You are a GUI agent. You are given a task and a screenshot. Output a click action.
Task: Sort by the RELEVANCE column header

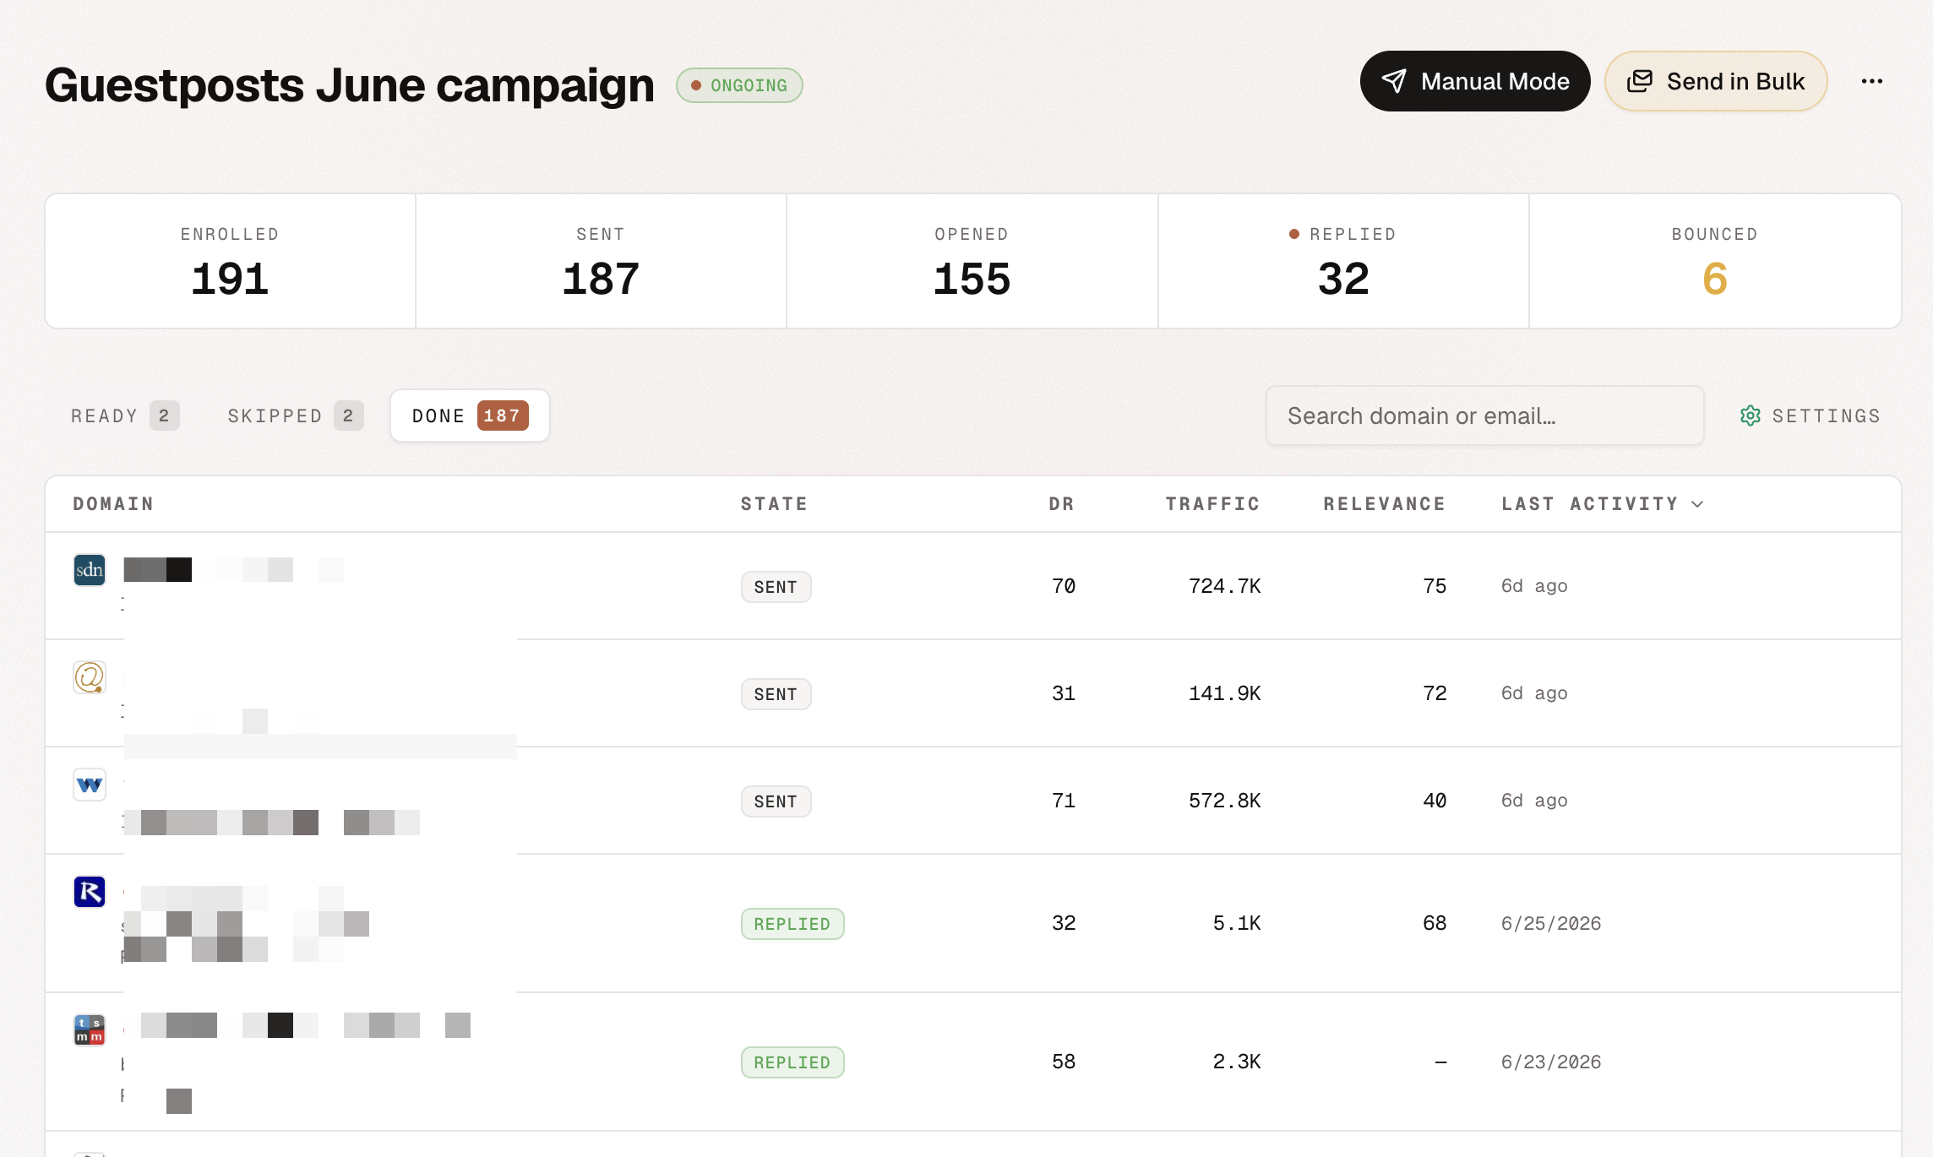point(1384,504)
